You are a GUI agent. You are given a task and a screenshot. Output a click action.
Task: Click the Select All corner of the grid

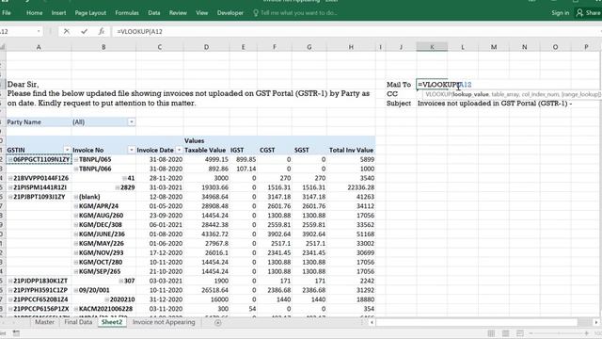(x=3, y=47)
